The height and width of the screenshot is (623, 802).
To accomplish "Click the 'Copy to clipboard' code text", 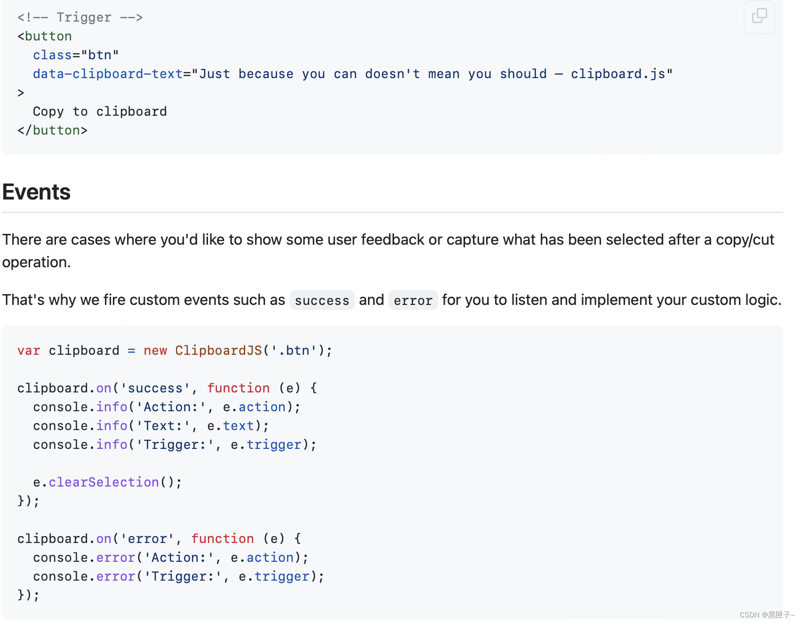I will [100, 112].
